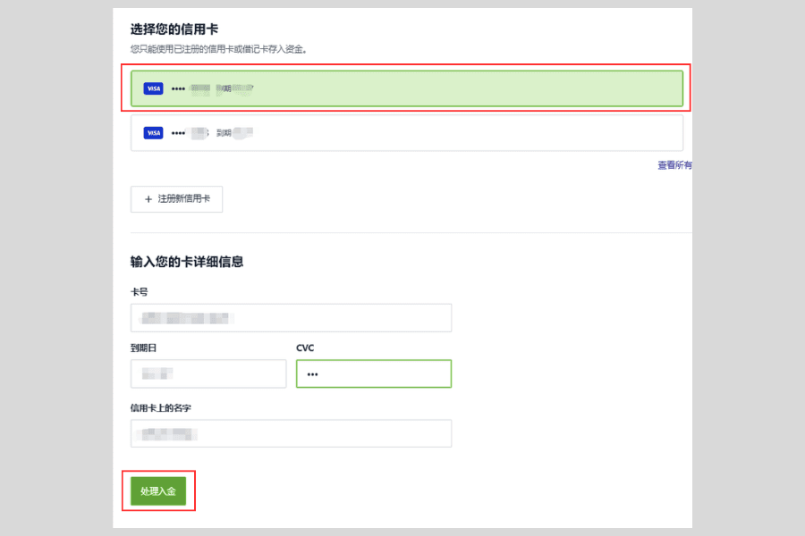Select the CVC code input field
The height and width of the screenshot is (536, 805).
[x=374, y=373]
